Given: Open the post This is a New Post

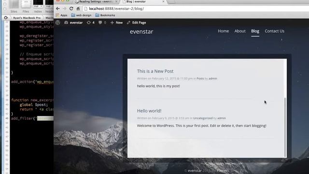Looking at the screenshot, I should click(x=155, y=71).
